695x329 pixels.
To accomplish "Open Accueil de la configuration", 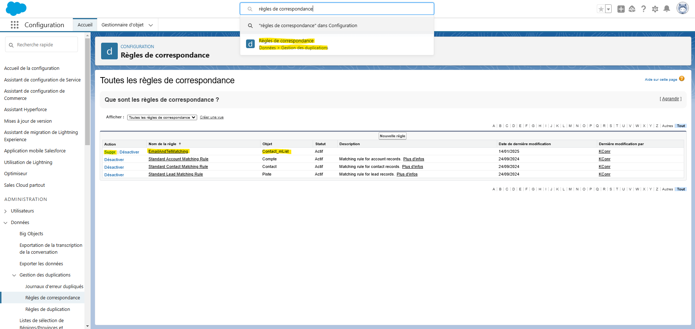I will click(x=32, y=68).
